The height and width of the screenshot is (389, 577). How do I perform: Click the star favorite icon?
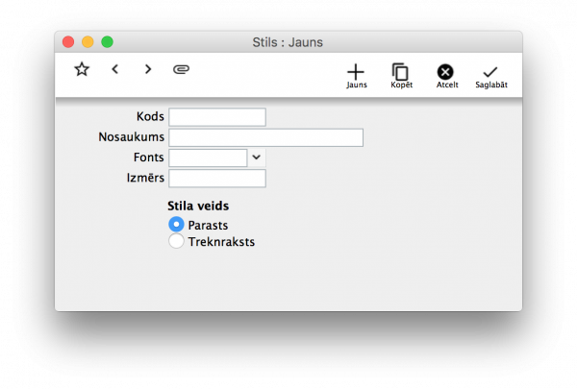click(82, 69)
